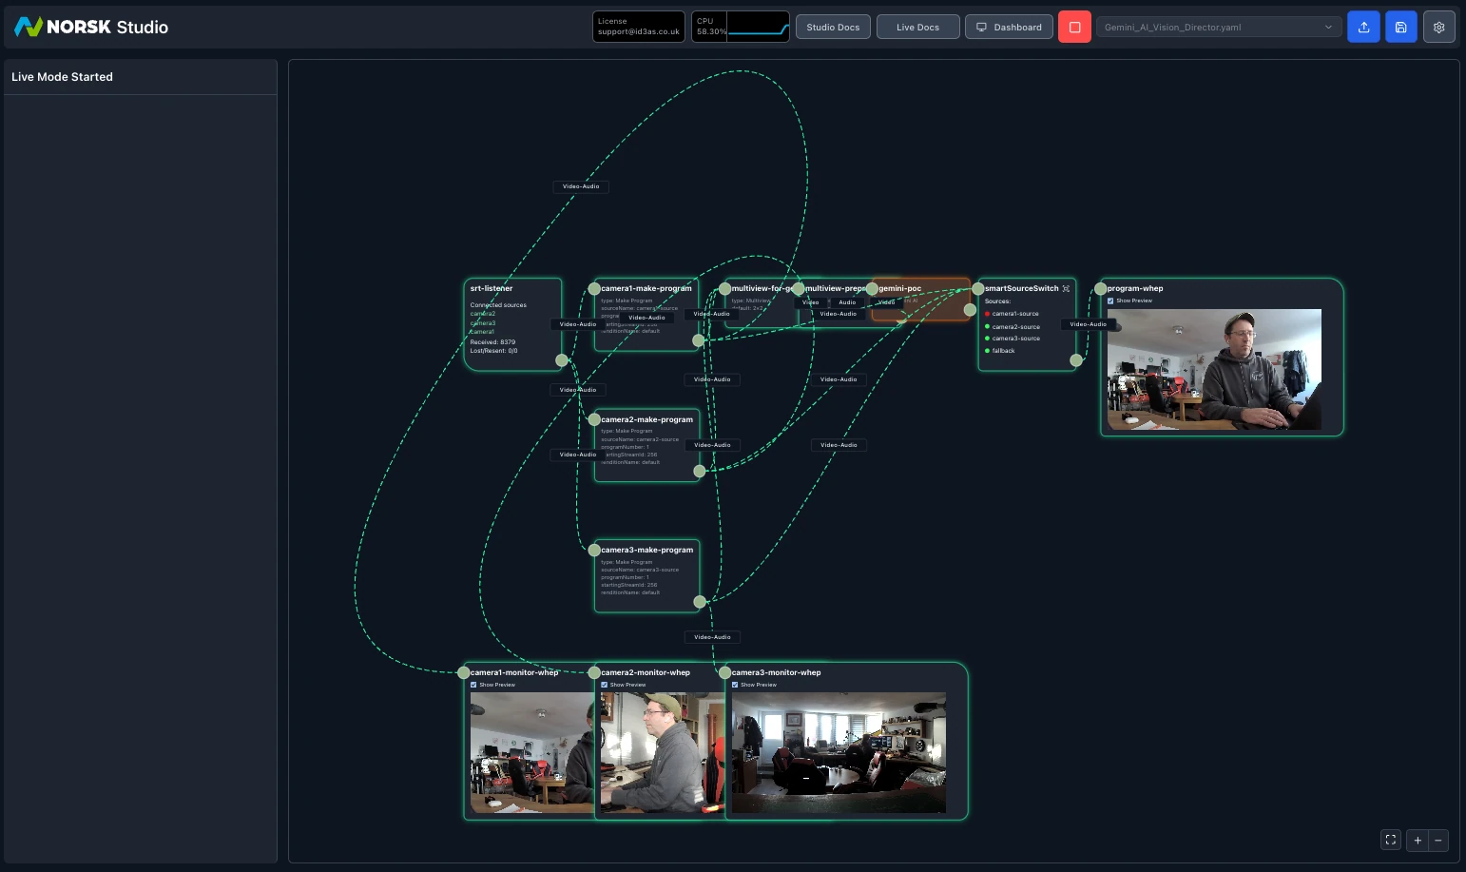Click the camera2-monitor-whep node title
The height and width of the screenshot is (872, 1466).
(x=646, y=672)
